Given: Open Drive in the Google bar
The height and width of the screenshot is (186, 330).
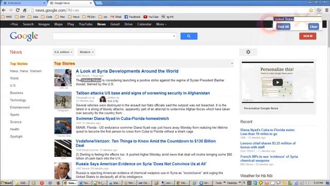Looking at the screenshot, I should point(128,24).
